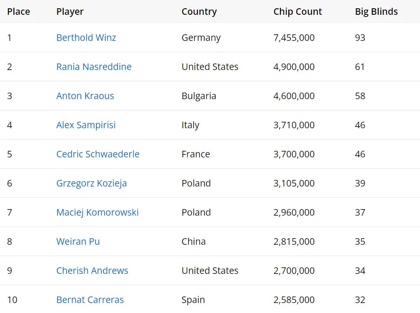Click the Chip Count column header
The width and height of the screenshot is (420, 313).
pyautogui.click(x=297, y=12)
